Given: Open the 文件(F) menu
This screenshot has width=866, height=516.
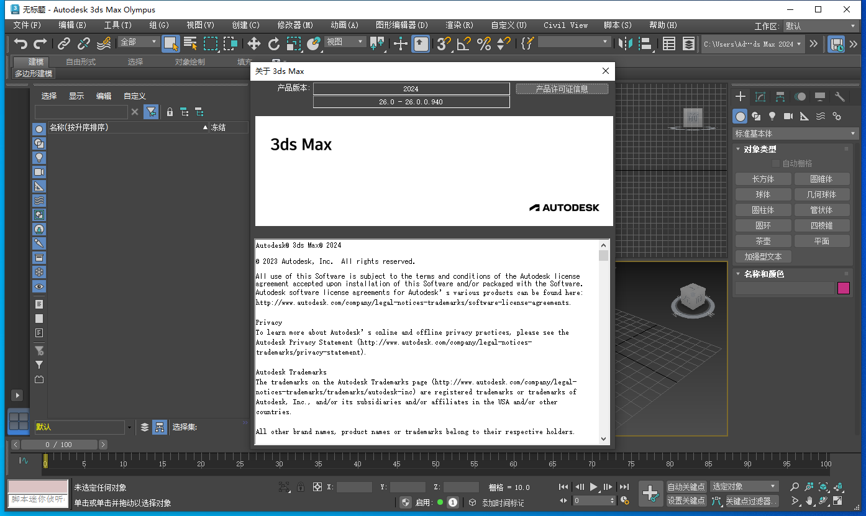Looking at the screenshot, I should pyautogui.click(x=27, y=25).
